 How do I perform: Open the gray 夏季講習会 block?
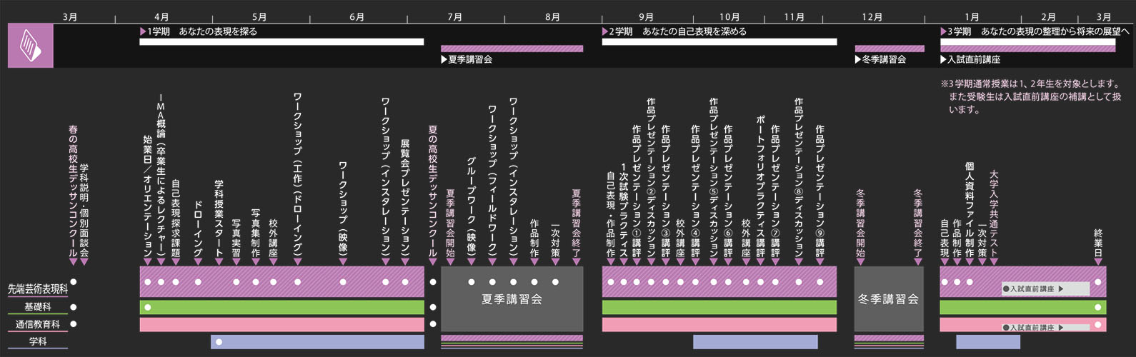(512, 299)
